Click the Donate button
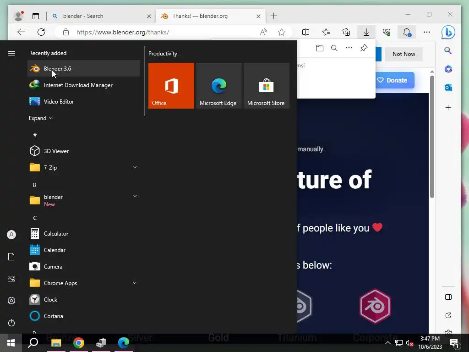Screen dimensions: 469x352 (394, 80)
